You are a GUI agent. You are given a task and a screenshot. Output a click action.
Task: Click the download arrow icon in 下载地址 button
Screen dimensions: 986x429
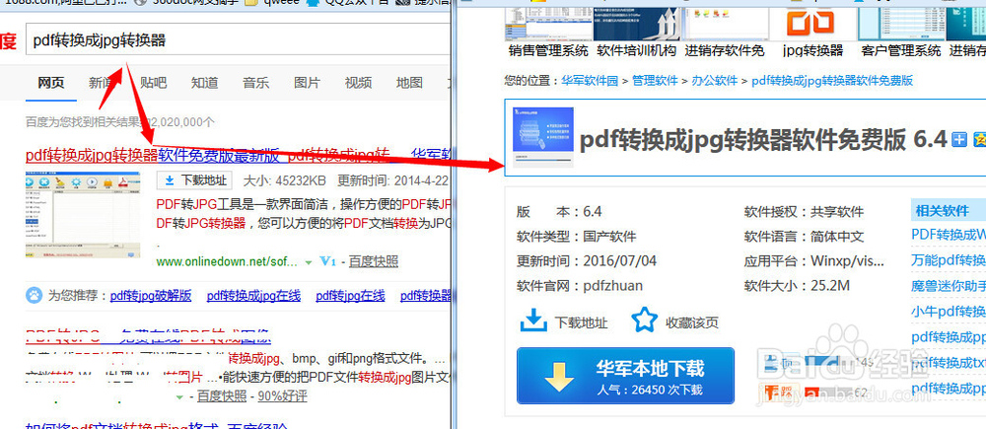click(170, 180)
